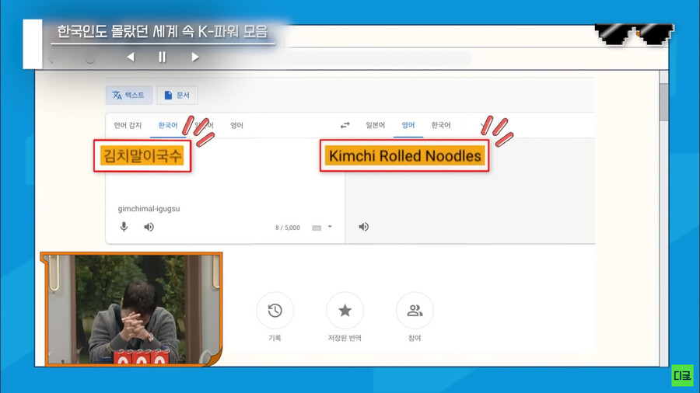The image size is (700, 393).
Task: Click the 저장된 번역 label
Action: [345, 338]
